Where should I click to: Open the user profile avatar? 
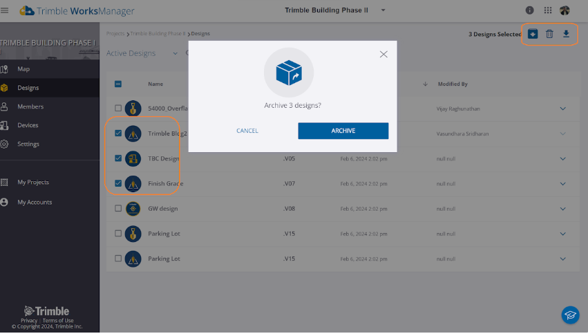tap(565, 10)
